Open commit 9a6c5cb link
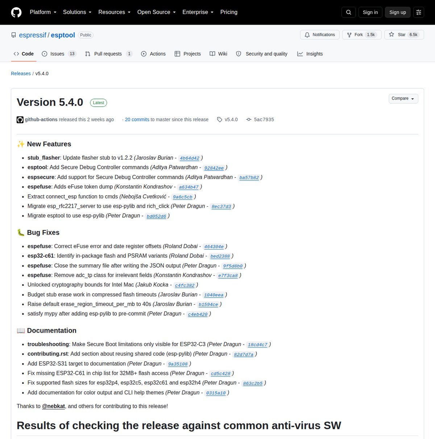Screen dimensions: 435x439 [183, 197]
